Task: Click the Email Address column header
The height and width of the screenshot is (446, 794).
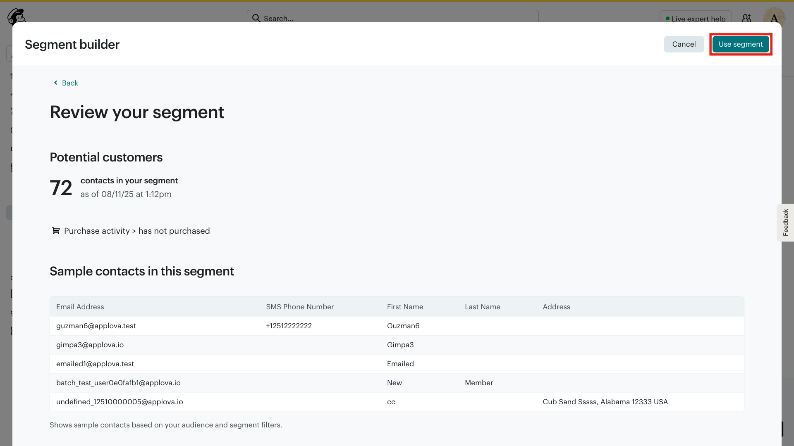Action: [x=80, y=307]
